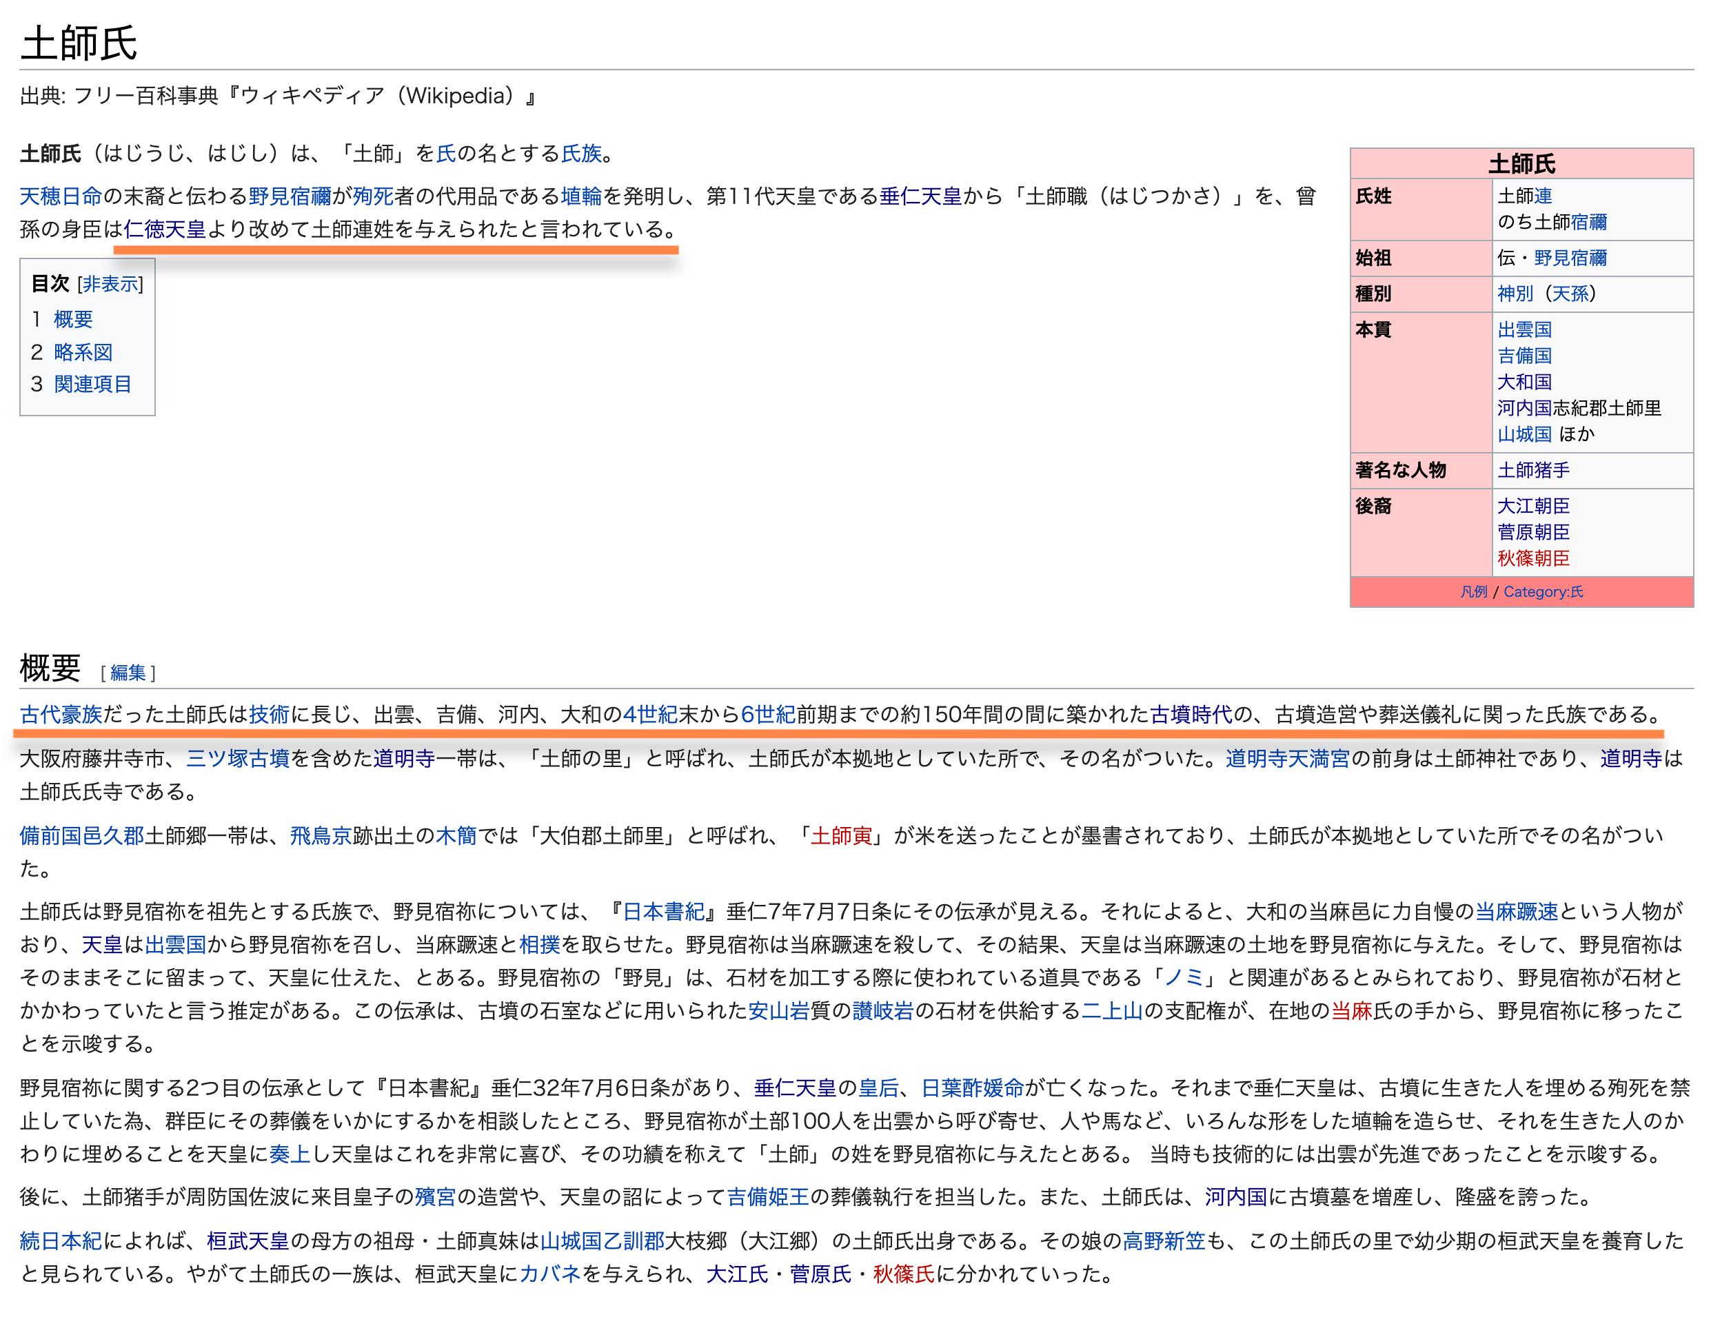Open the 吉備姫王 link
The width and height of the screenshot is (1720, 1317).
pyautogui.click(x=768, y=1197)
